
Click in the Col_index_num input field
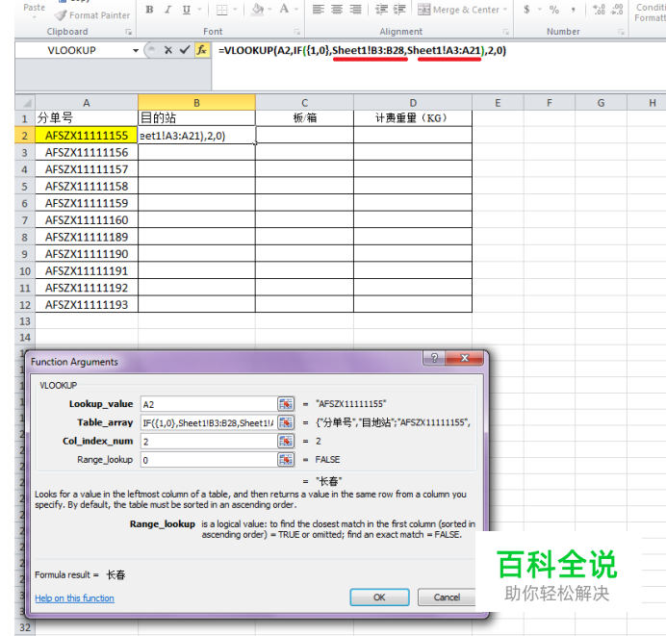click(209, 442)
